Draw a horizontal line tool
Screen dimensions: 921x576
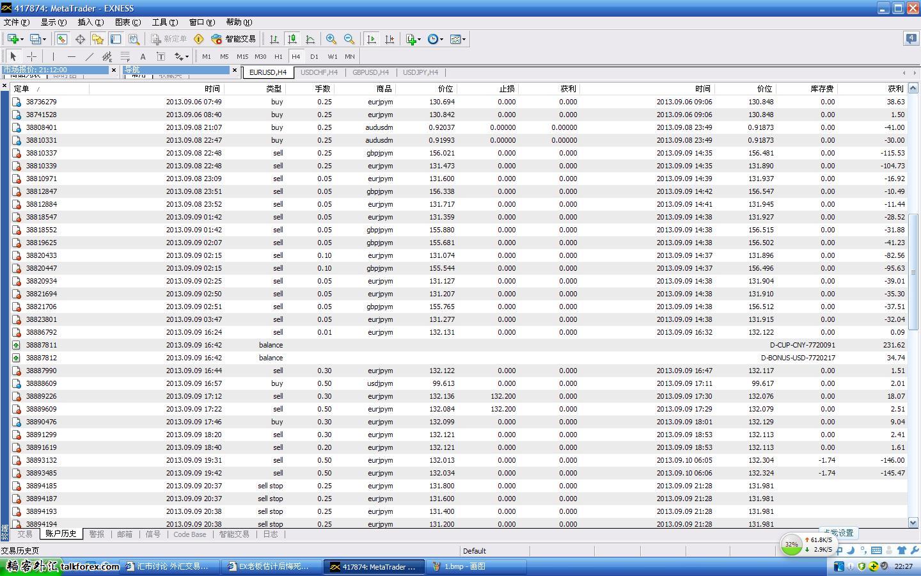pos(71,56)
